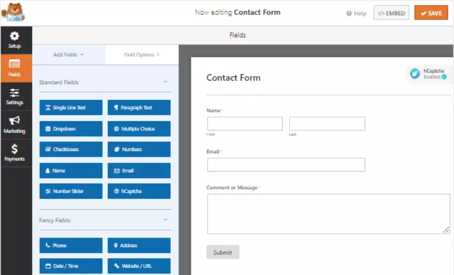
Task: Click the Embed button
Action: click(x=391, y=13)
